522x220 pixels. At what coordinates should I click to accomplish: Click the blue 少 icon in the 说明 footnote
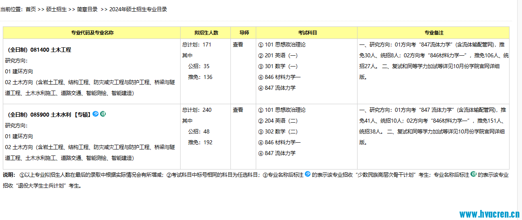308,174
